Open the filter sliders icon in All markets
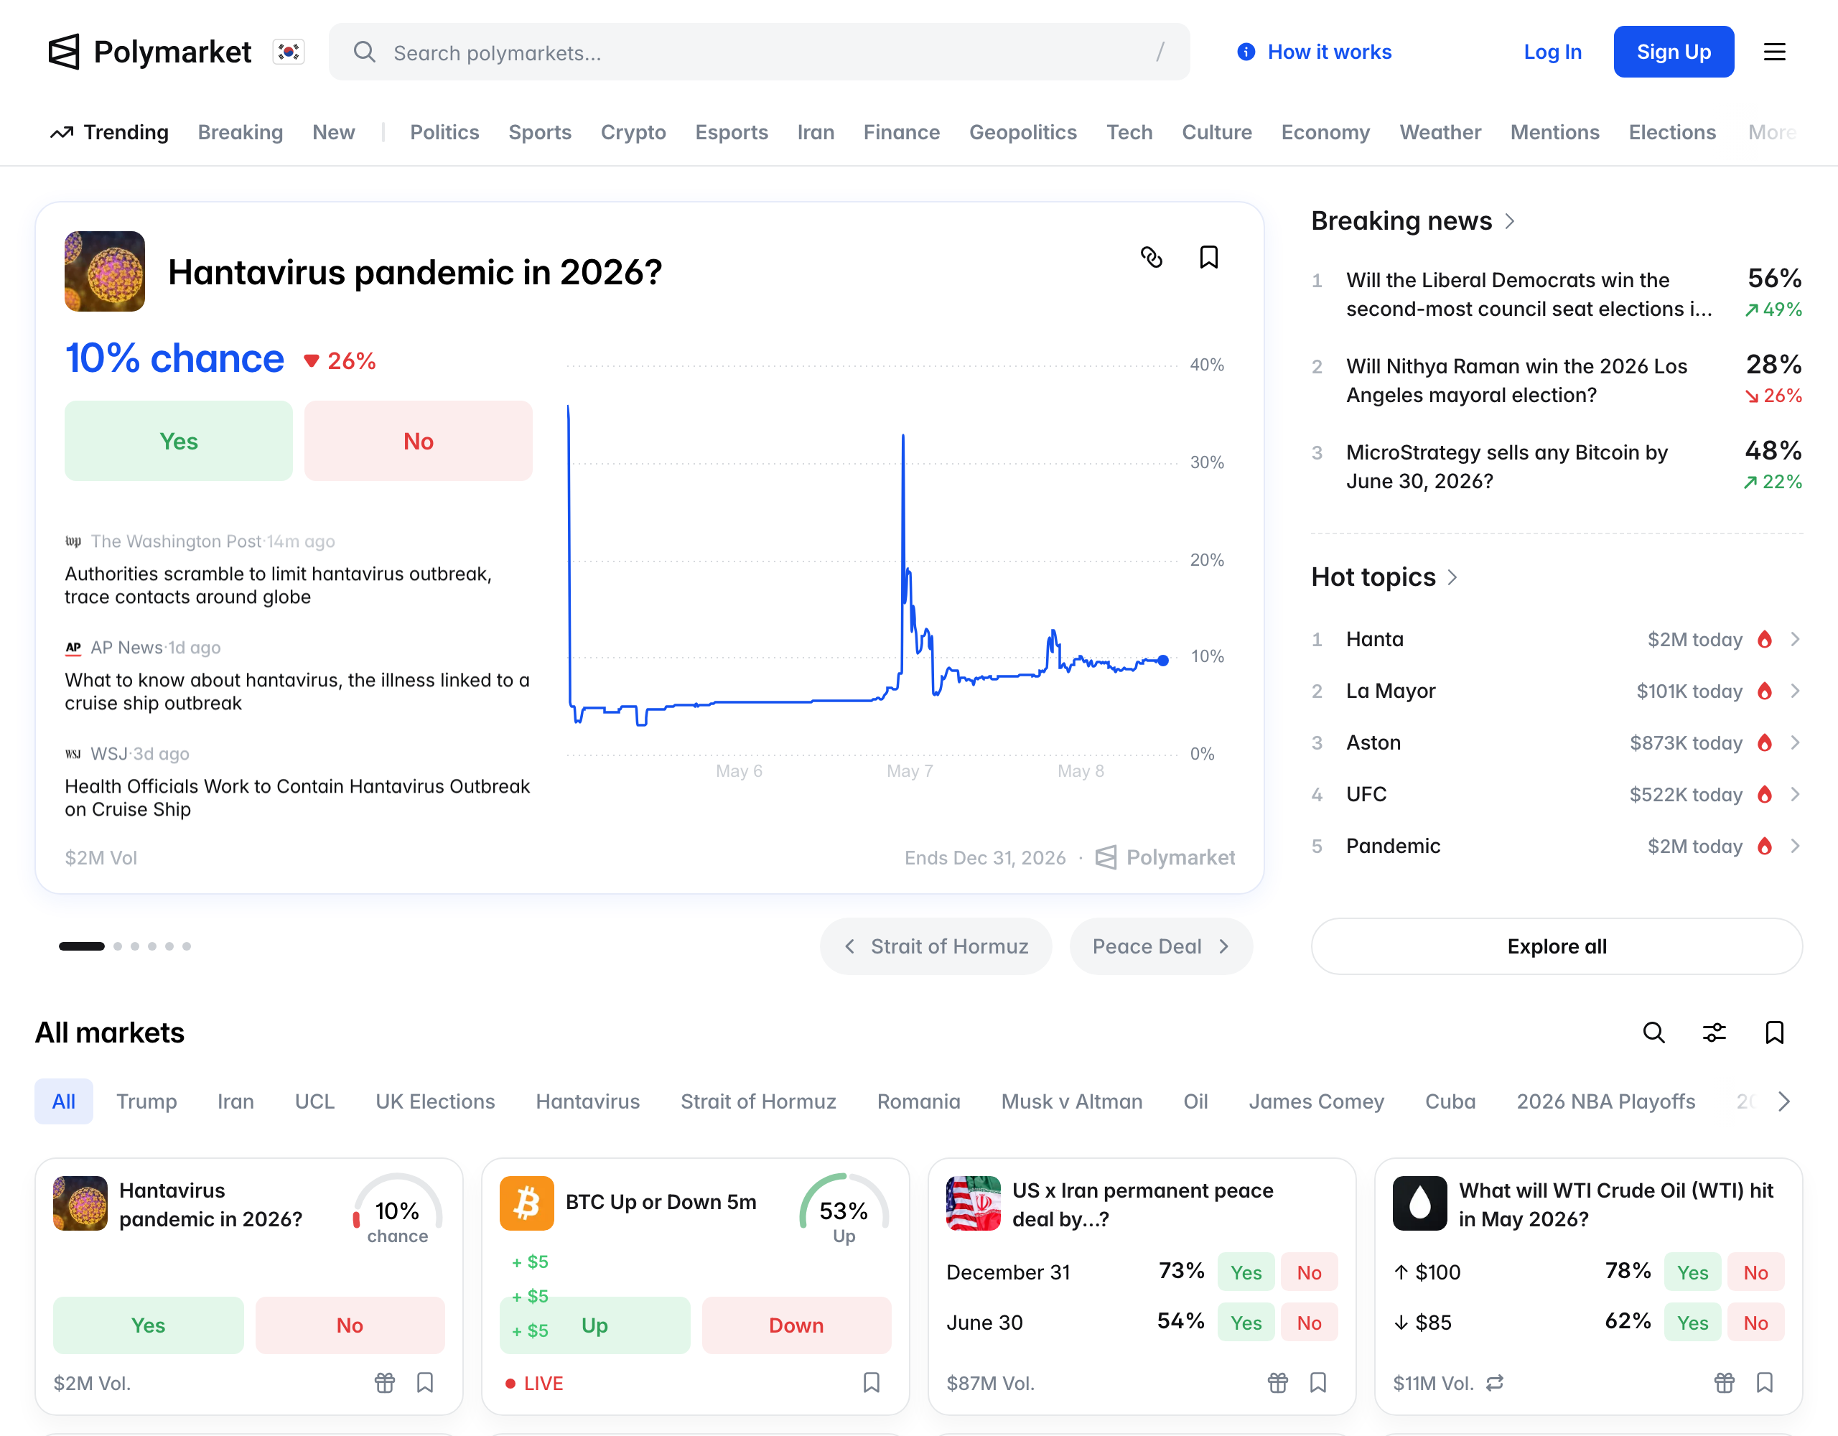This screenshot has height=1436, width=1838. 1715,1032
